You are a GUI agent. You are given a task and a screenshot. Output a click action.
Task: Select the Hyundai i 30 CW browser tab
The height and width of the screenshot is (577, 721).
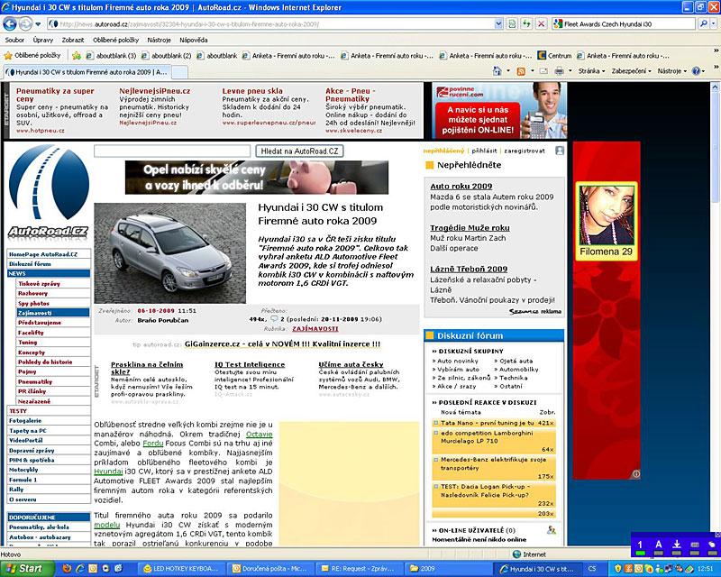pos(87,72)
